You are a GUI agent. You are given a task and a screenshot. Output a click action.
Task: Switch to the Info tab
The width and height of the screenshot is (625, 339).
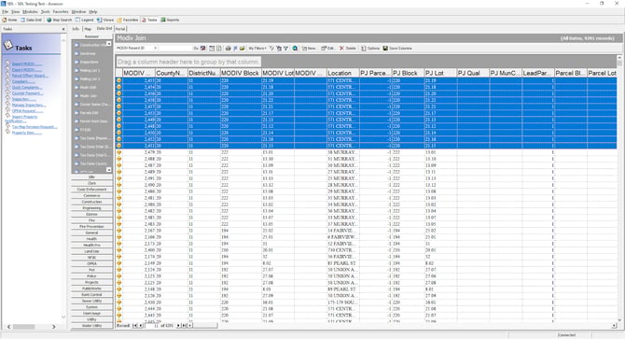[76, 29]
